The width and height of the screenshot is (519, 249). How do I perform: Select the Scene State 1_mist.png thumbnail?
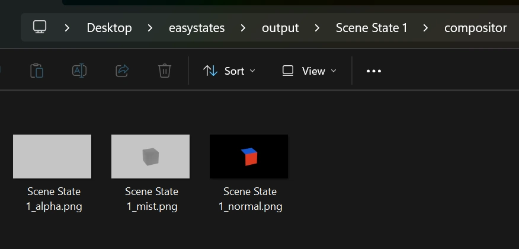tap(150, 157)
